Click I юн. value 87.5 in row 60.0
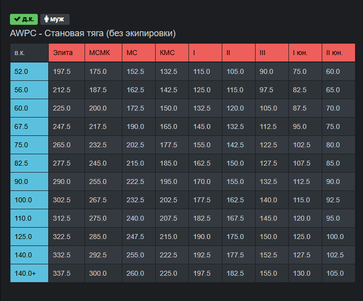The height and width of the screenshot is (301, 363). [x=305, y=108]
